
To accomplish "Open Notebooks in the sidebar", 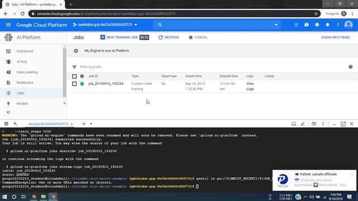I will coord(25,83).
